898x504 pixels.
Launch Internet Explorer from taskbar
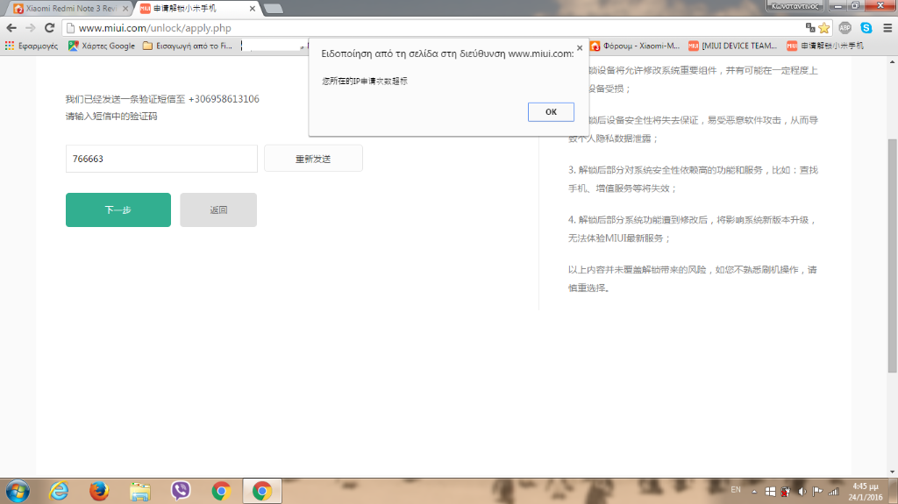click(59, 492)
